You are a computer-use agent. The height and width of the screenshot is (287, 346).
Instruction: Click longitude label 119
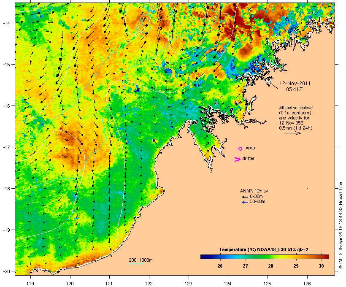(x=30, y=284)
